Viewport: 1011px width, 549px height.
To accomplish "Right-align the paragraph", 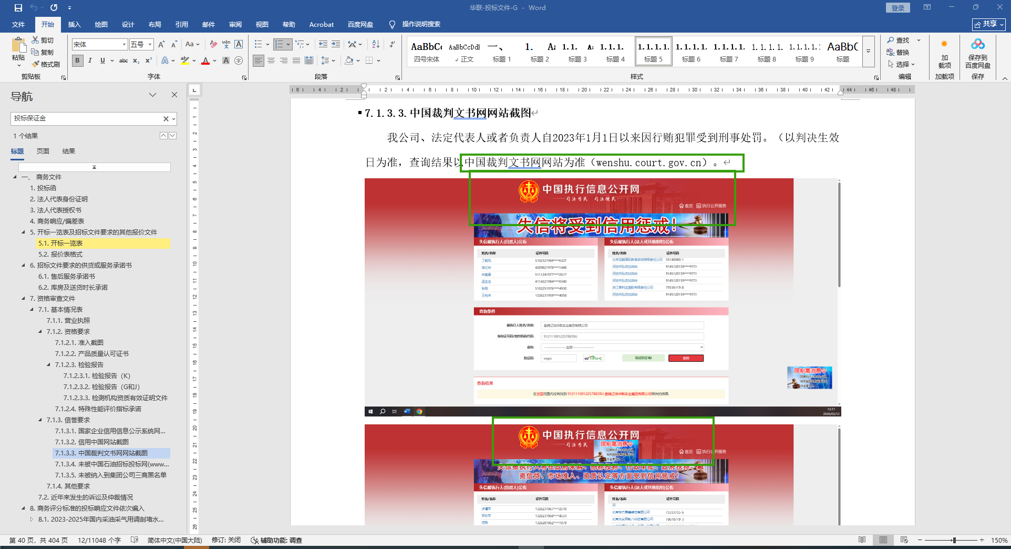I will coord(284,60).
